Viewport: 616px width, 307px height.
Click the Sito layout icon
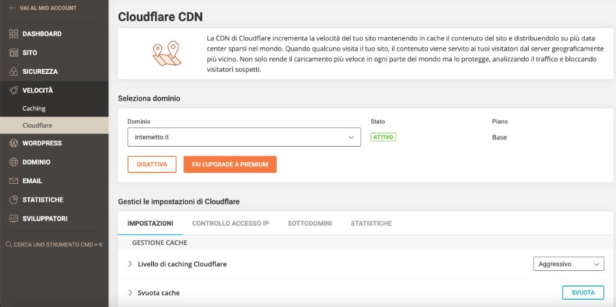point(14,53)
